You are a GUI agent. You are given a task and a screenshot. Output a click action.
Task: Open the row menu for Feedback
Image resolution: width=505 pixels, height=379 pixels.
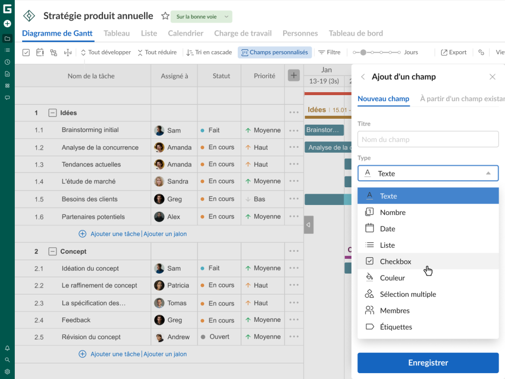pyautogui.click(x=294, y=320)
